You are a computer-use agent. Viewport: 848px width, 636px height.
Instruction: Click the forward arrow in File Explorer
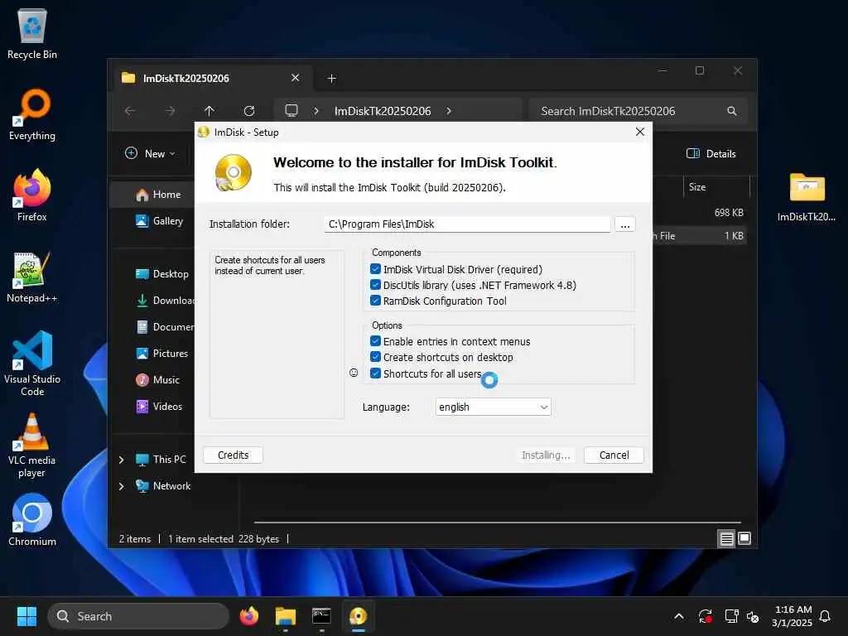pos(170,111)
